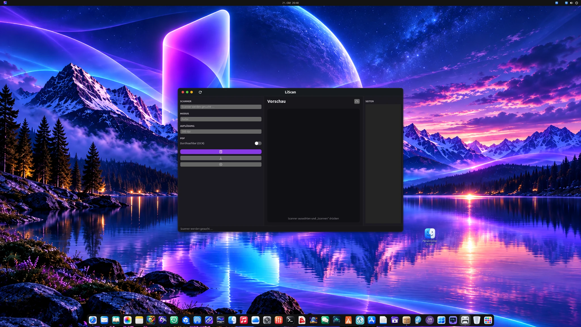Launch the red Music note icon in dock
Screen dimensions: 581x327
pyautogui.click(x=244, y=320)
